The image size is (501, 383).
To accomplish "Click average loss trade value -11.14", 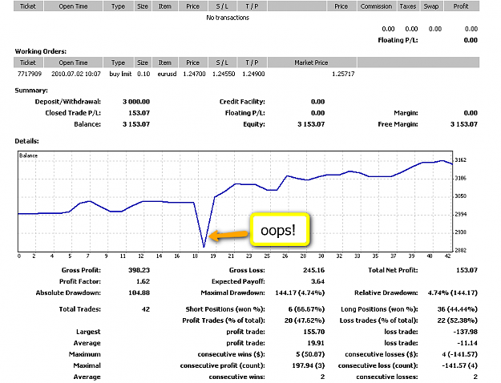I will pyautogui.click(x=467, y=343).
